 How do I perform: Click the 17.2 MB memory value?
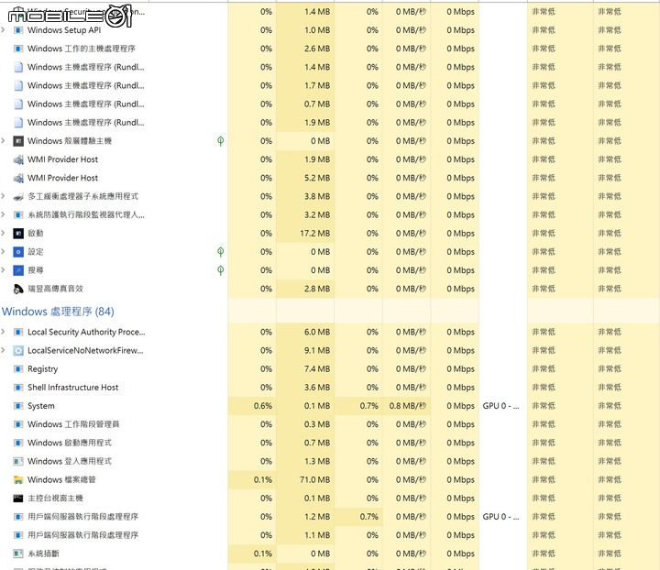click(314, 234)
